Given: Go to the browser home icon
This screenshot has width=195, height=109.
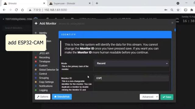Looking at the screenshot, I should pos(22,10).
